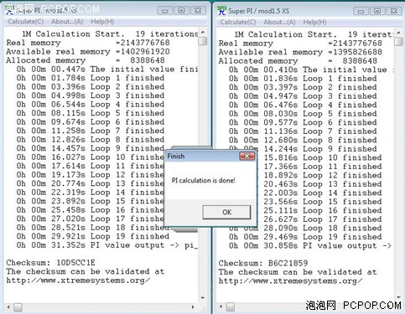Open the About...(A) menu in the right window

click(x=279, y=22)
